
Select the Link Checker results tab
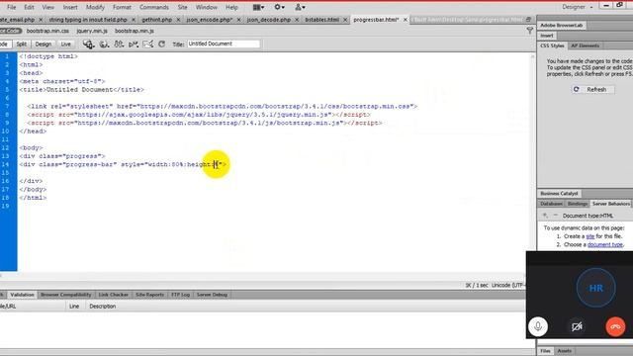pos(114,295)
